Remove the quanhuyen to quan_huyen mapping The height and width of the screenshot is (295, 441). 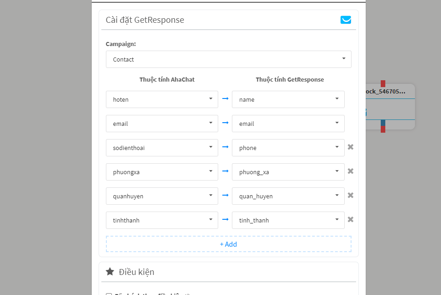click(x=351, y=195)
